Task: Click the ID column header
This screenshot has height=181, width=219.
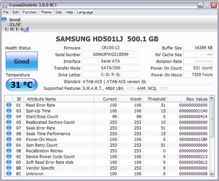Action: (18, 99)
